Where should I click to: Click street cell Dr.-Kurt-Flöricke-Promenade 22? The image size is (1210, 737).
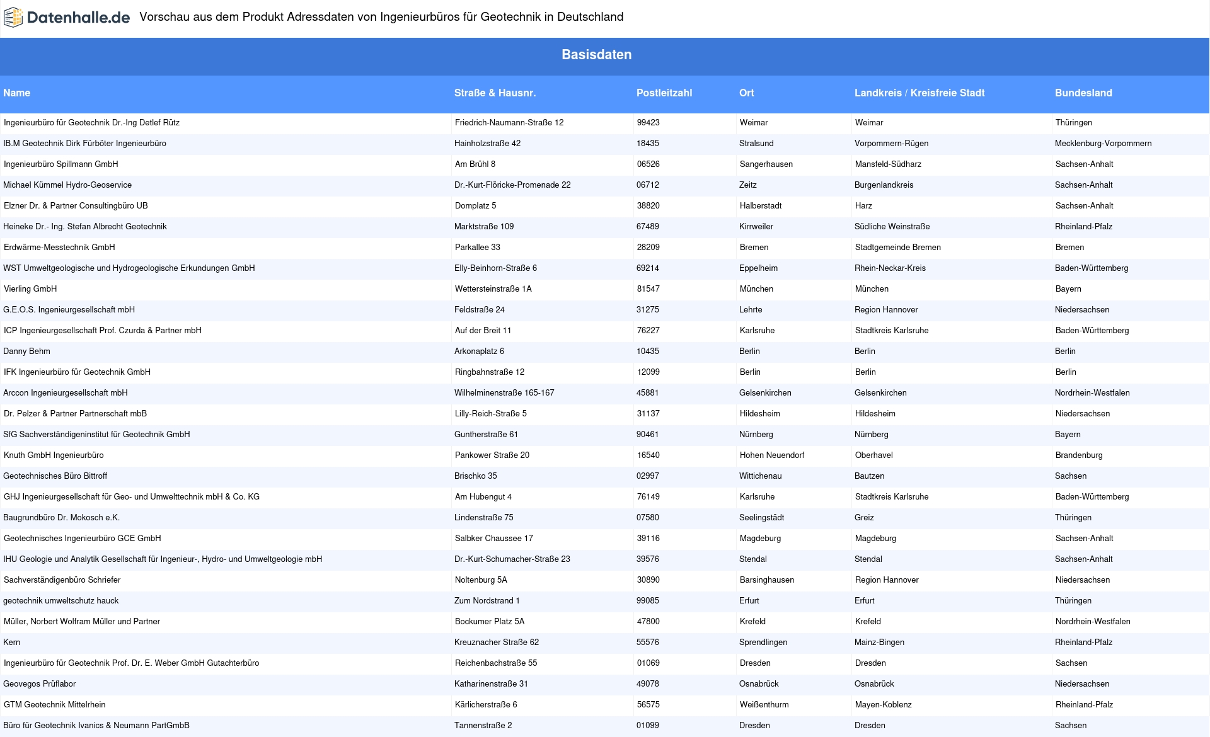pos(512,185)
